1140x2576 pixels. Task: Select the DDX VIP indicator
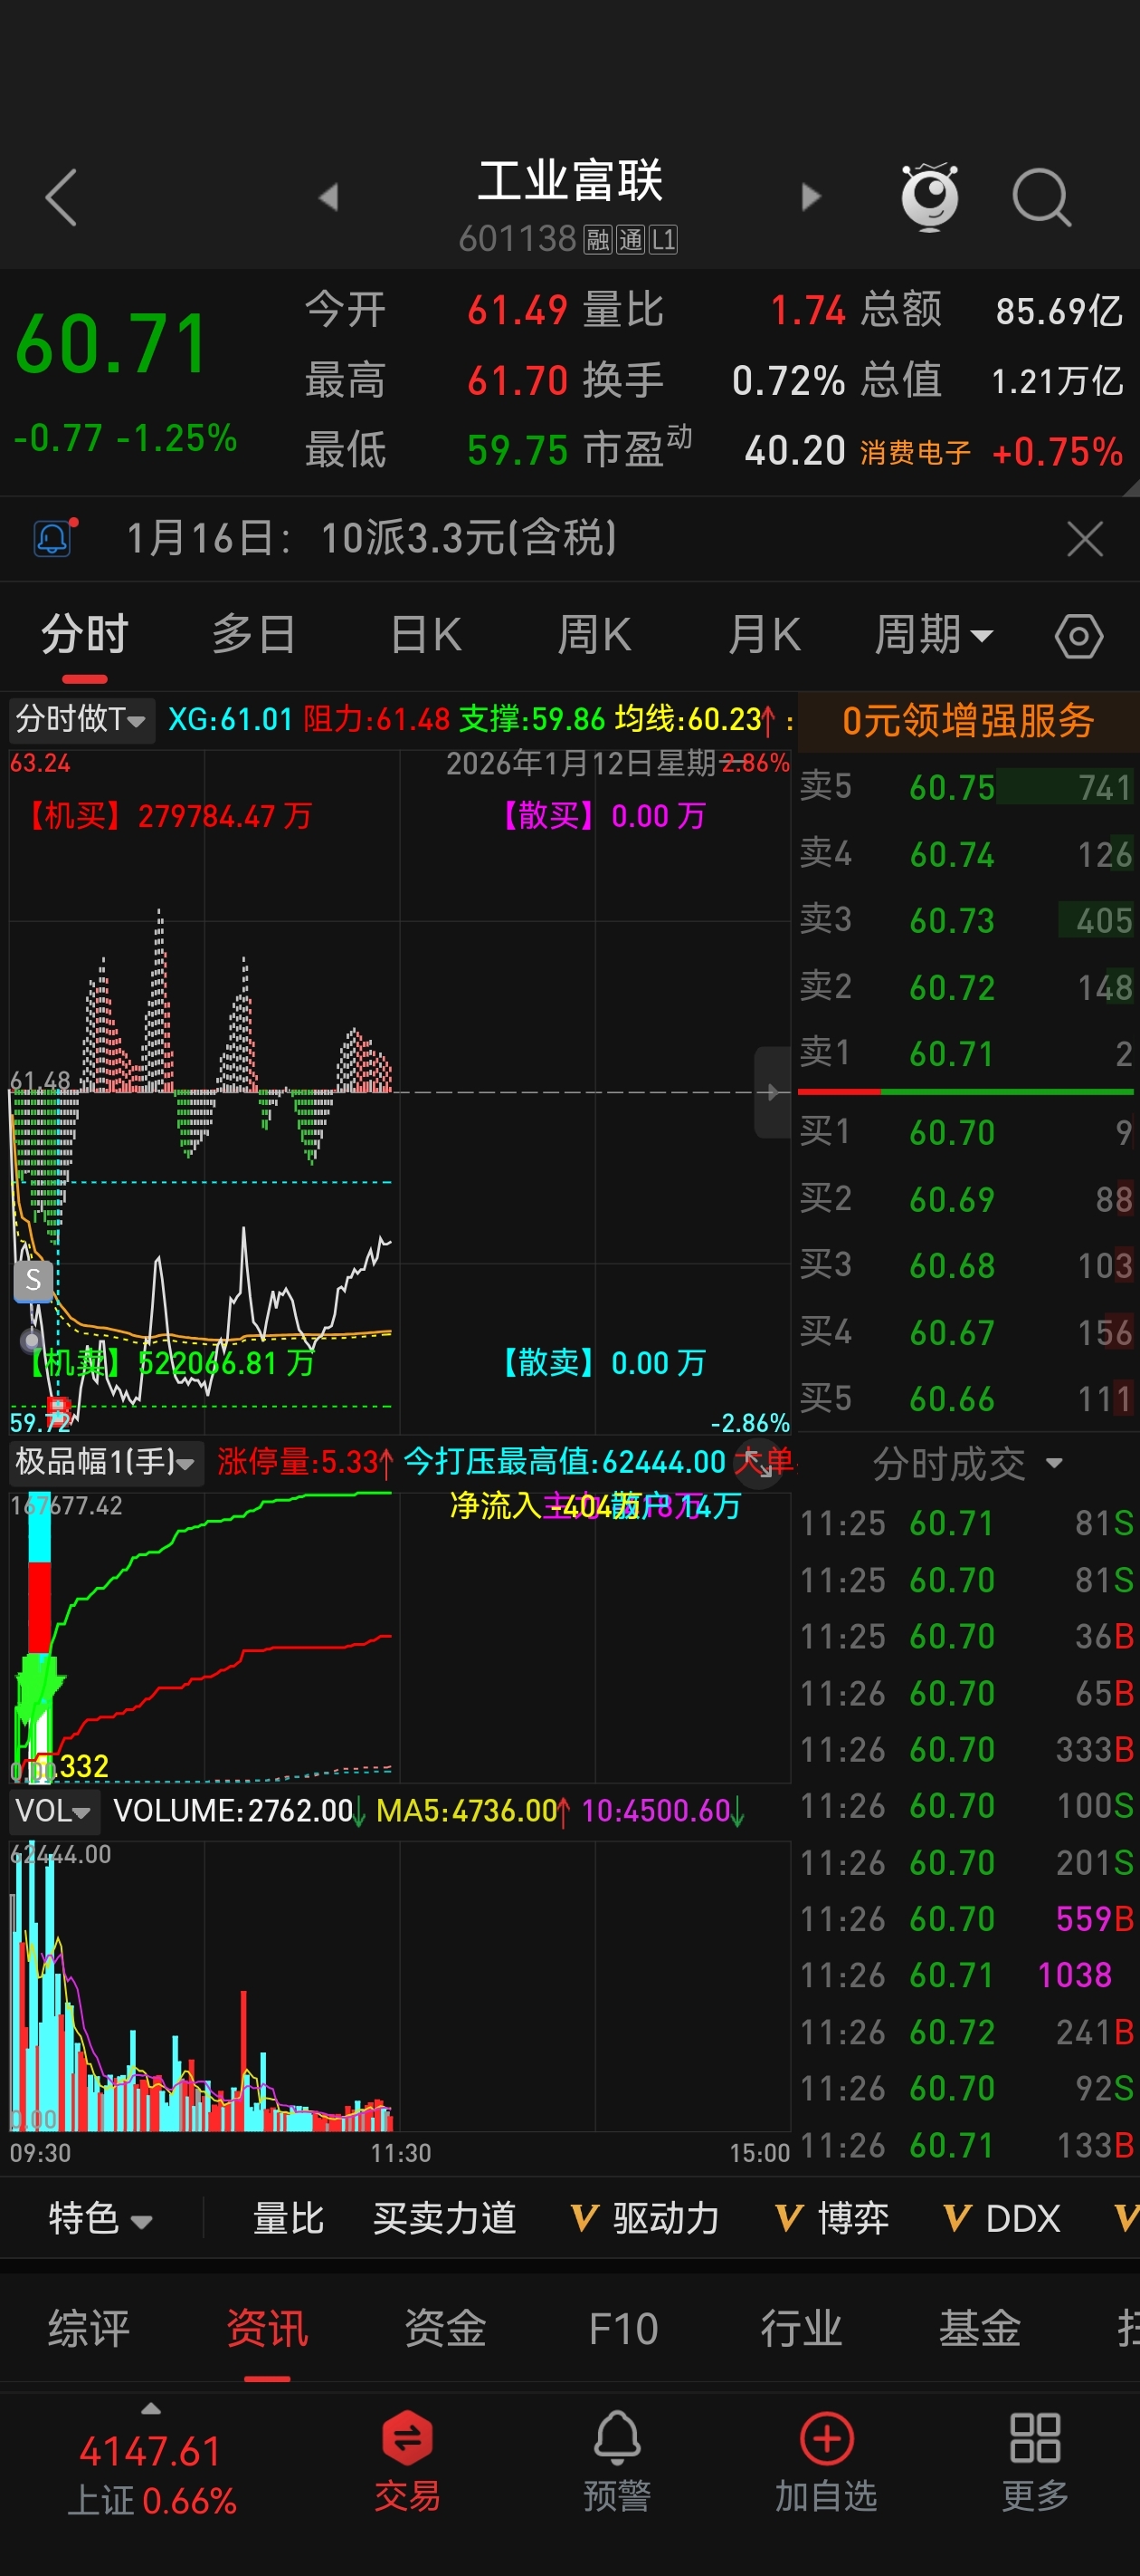tap(1002, 2218)
